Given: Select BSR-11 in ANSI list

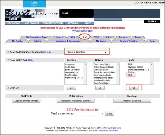Looking at the screenshot, I should tap(131, 75).
